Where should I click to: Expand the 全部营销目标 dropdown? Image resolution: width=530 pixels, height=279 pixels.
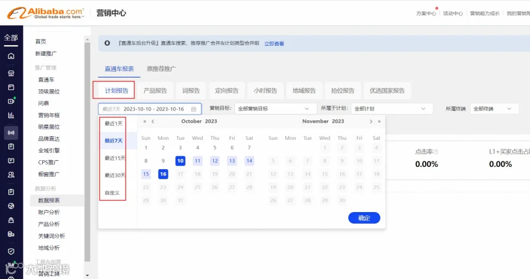pos(276,109)
